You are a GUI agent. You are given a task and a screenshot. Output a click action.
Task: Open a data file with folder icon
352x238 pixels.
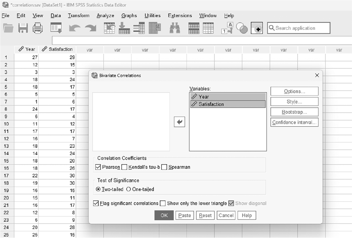coord(8,28)
